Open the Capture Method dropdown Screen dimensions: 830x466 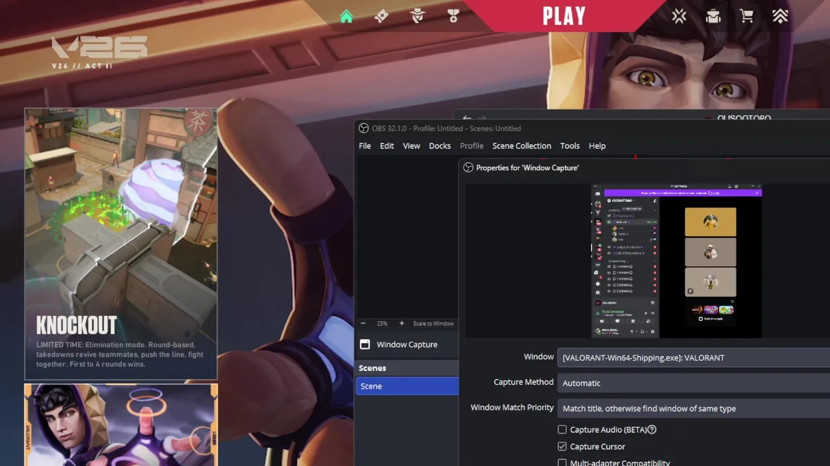(x=693, y=383)
